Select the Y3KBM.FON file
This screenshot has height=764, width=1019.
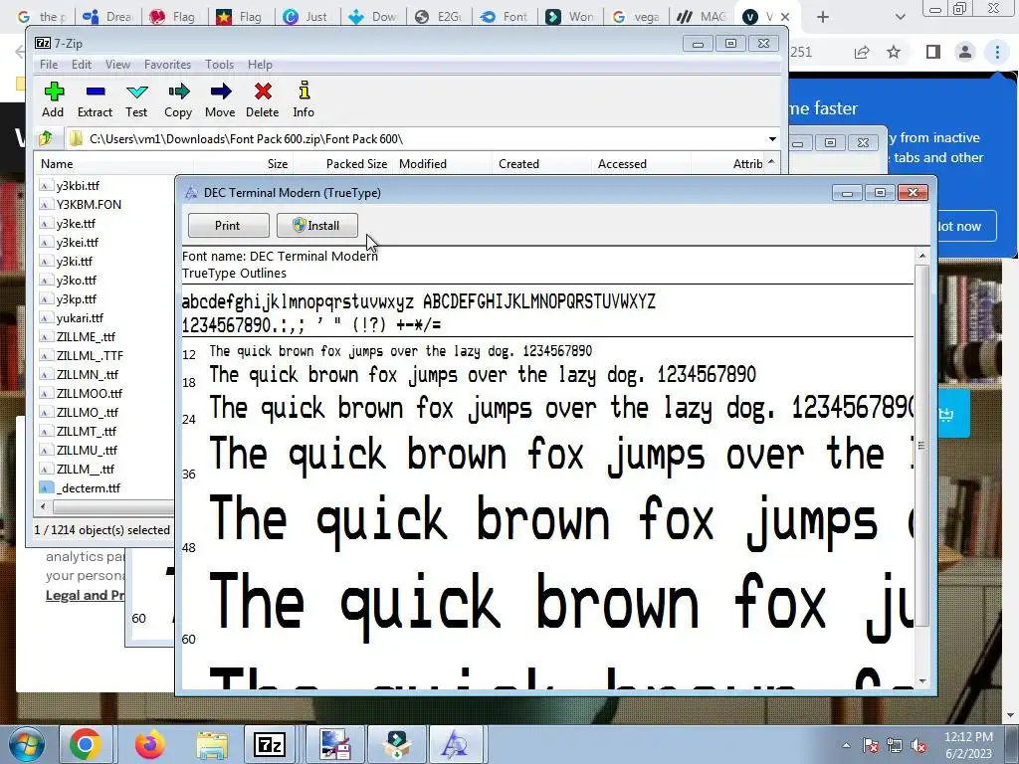[x=89, y=205]
